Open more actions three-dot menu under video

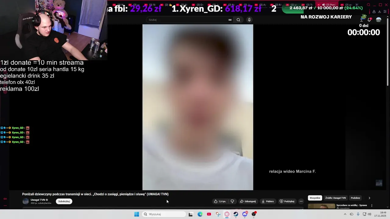click(301, 201)
